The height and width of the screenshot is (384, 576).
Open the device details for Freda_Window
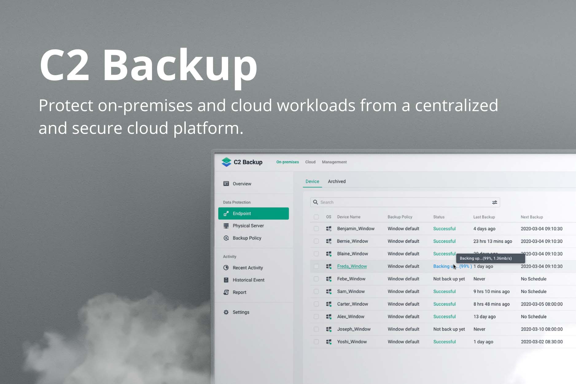click(352, 266)
